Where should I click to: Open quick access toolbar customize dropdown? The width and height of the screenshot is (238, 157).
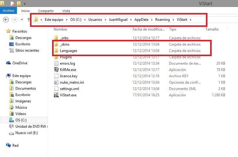pos(25,4)
